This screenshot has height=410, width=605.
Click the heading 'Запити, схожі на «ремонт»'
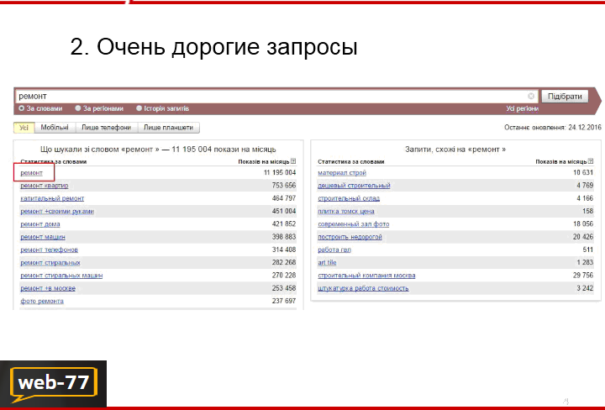tap(455, 150)
